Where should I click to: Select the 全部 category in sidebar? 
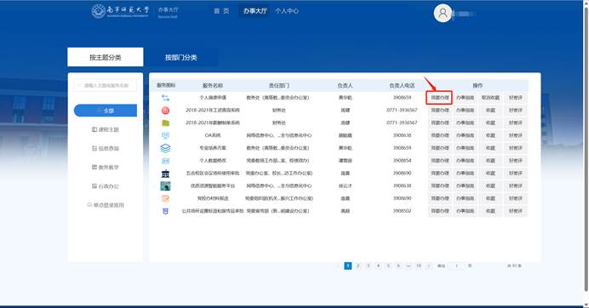(x=106, y=111)
